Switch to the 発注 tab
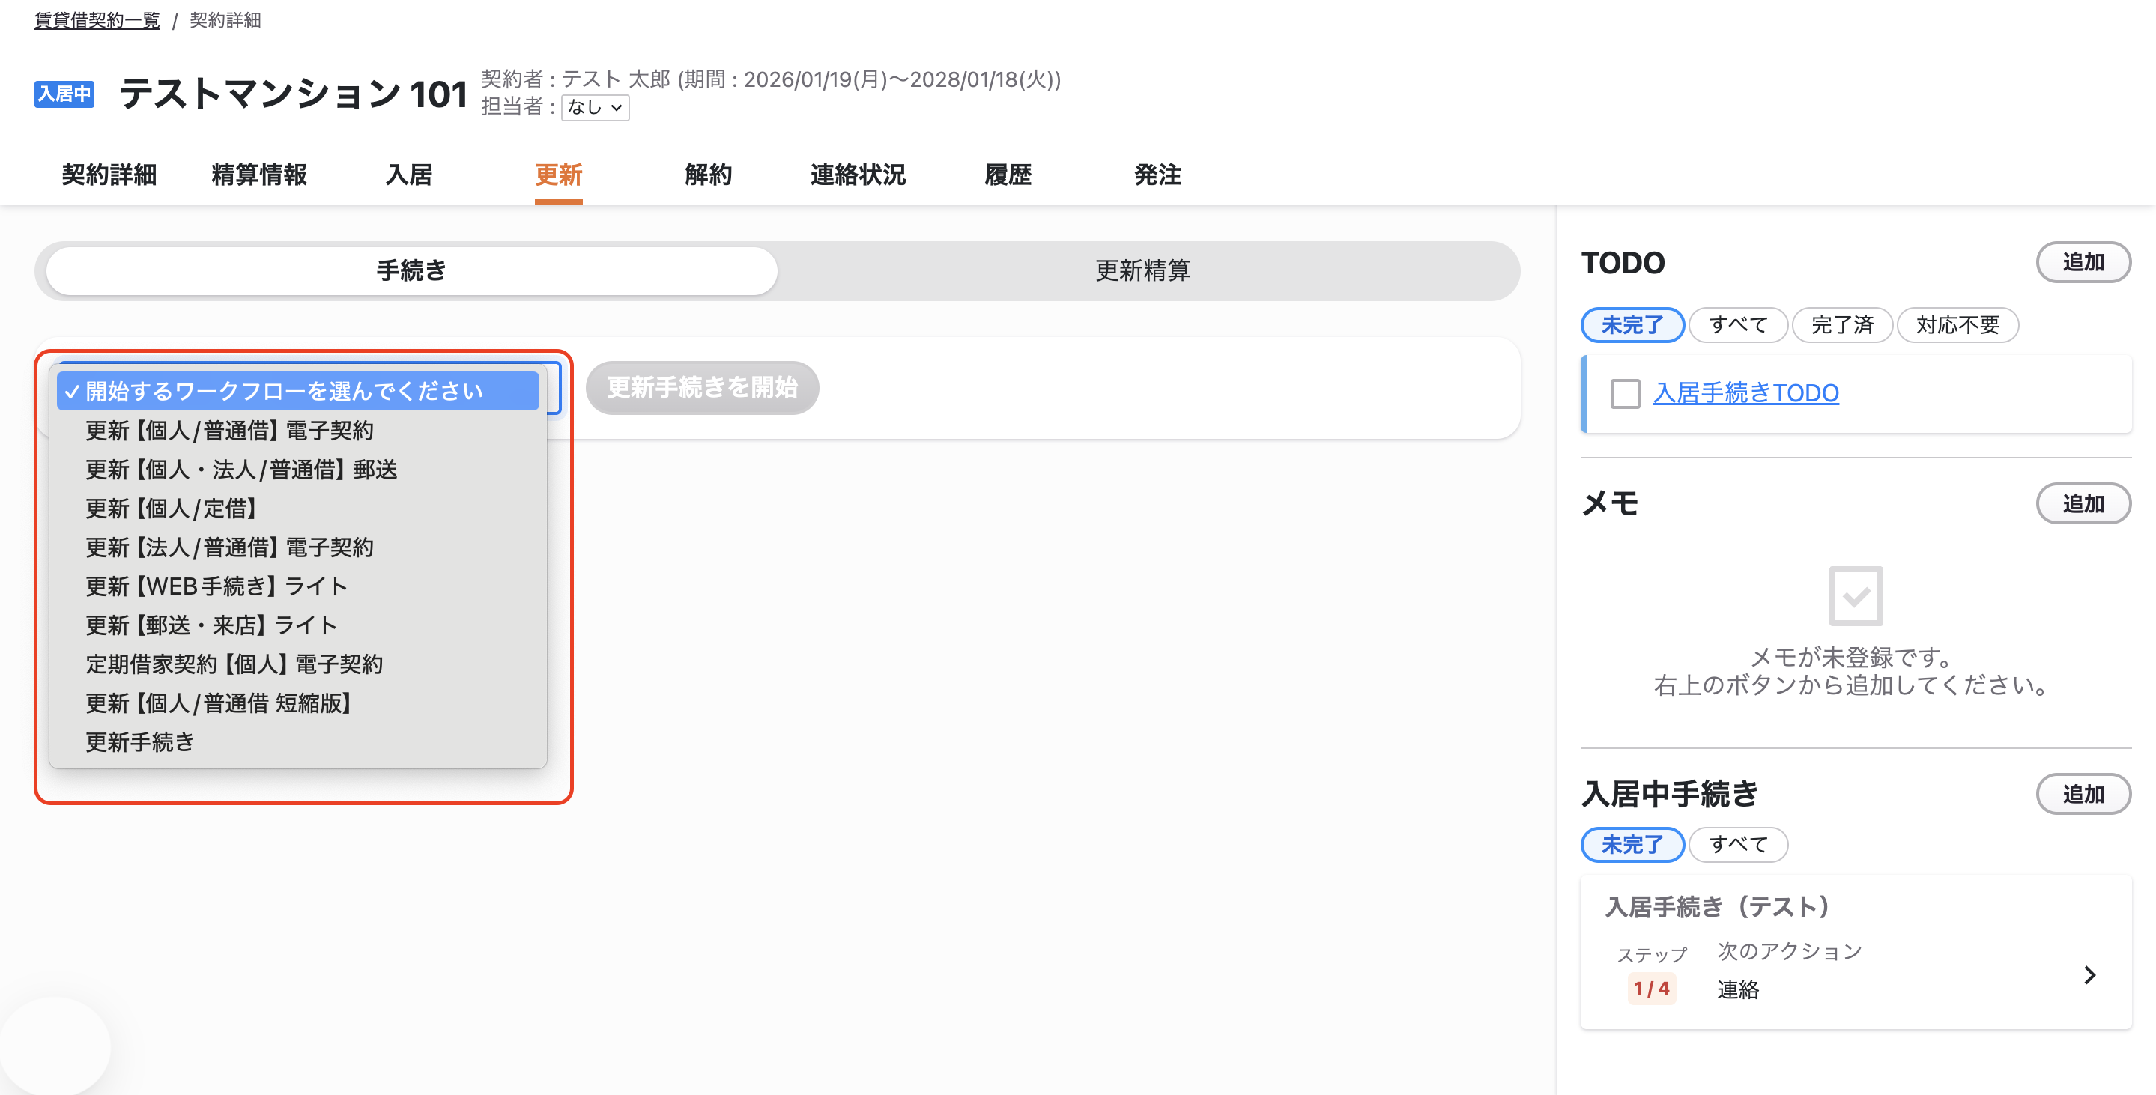Viewport: 2156px width, 1095px height. click(x=1158, y=175)
